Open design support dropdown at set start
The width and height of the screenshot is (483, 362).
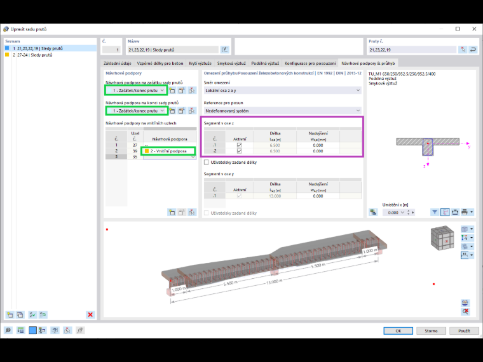click(x=162, y=90)
